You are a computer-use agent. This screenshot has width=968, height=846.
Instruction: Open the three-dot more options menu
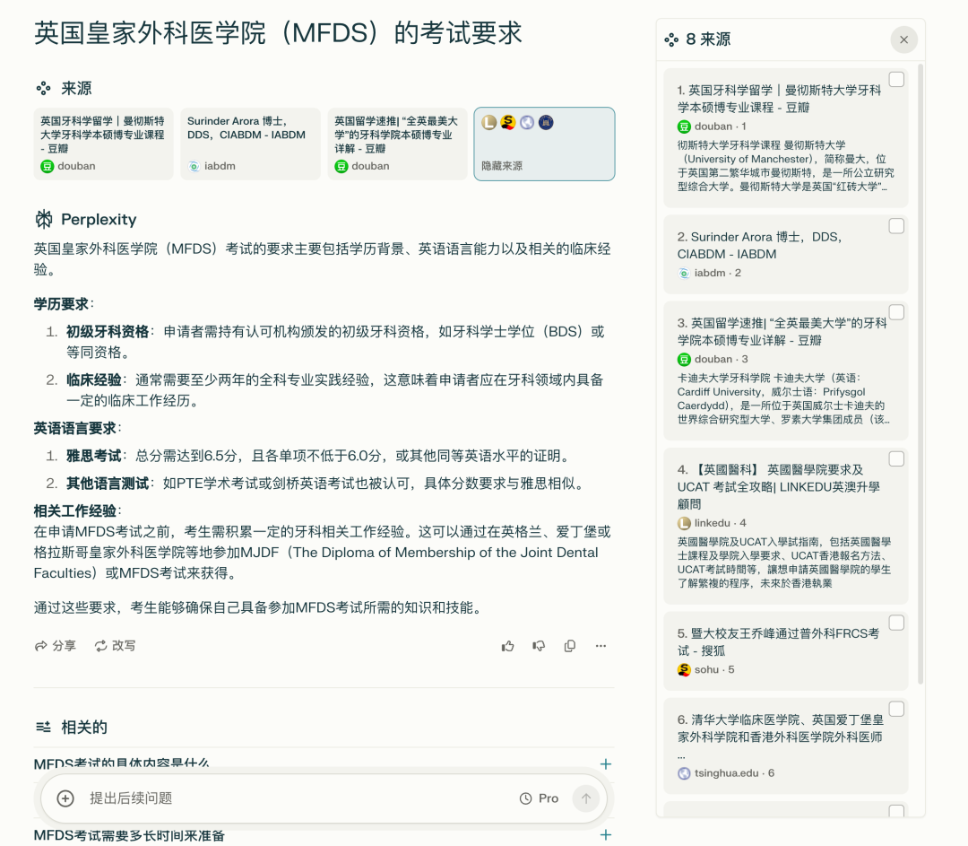pyautogui.click(x=601, y=646)
